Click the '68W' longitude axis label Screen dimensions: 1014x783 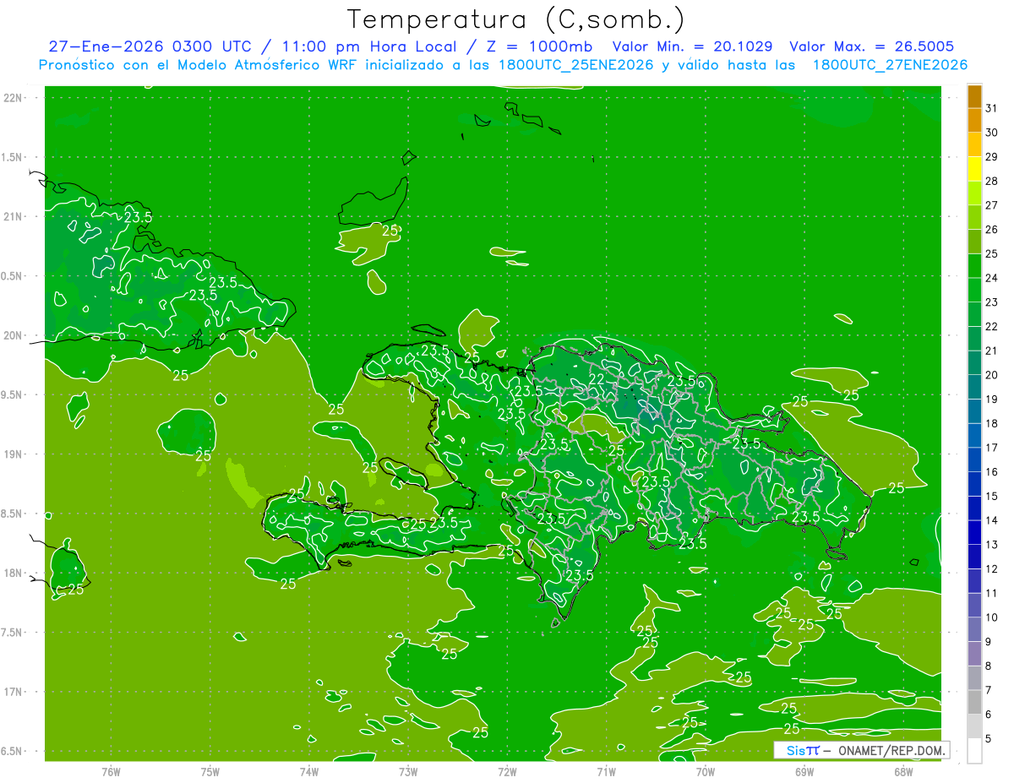click(903, 772)
